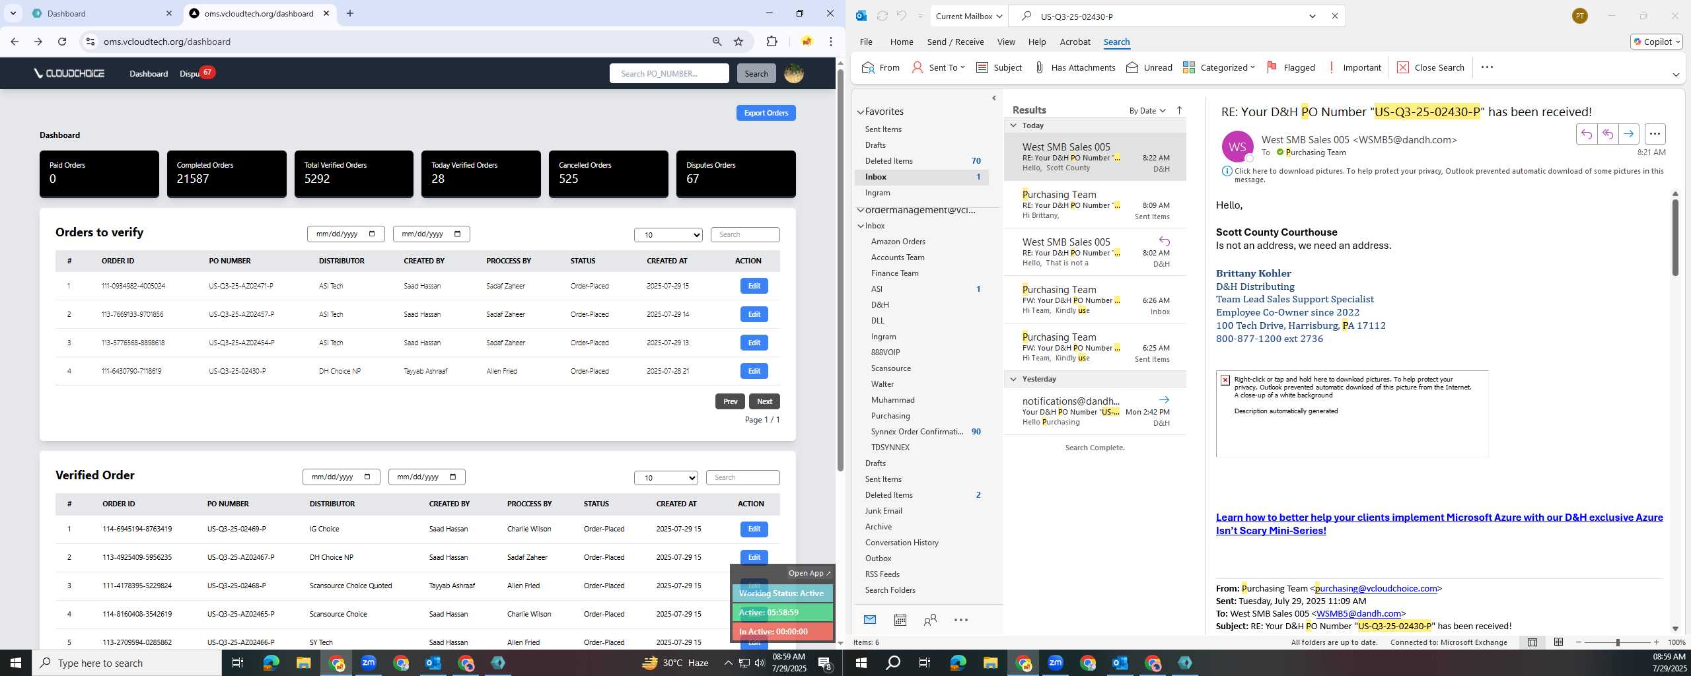Screen dimensions: 1691x676
Task: Open the Sent To dropdown
Action: [x=939, y=67]
